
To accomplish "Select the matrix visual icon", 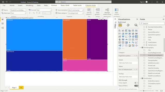I will pos(126,43).
